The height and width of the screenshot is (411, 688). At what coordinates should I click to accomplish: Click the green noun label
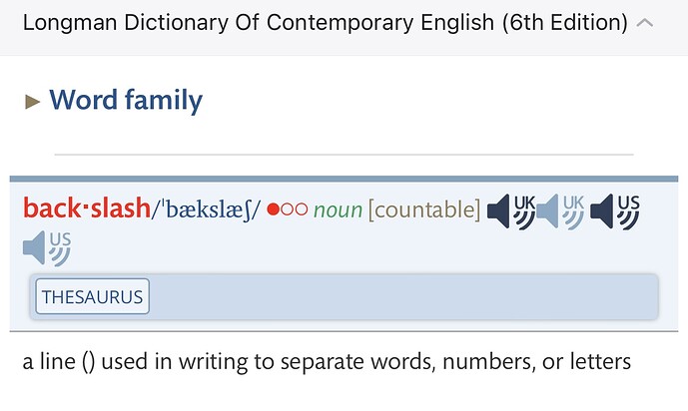338,210
